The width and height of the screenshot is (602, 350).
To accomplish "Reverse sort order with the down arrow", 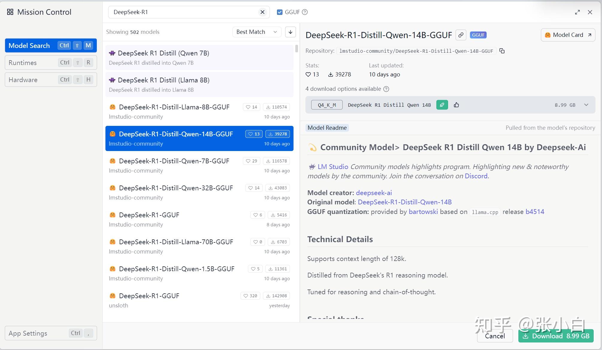I will 290,32.
